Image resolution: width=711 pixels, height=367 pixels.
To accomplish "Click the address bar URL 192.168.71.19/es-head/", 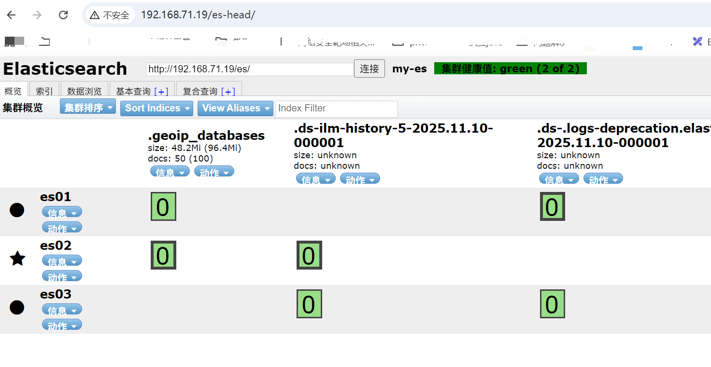I will pyautogui.click(x=198, y=15).
